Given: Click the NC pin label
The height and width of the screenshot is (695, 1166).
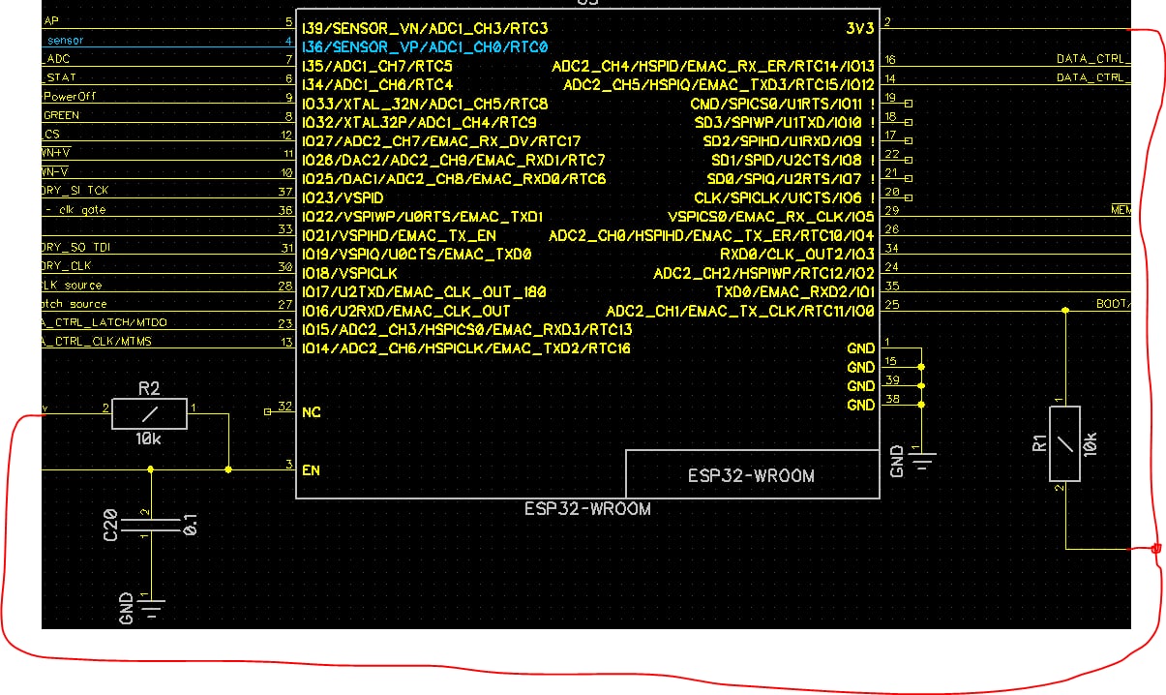Looking at the screenshot, I should click(x=311, y=412).
